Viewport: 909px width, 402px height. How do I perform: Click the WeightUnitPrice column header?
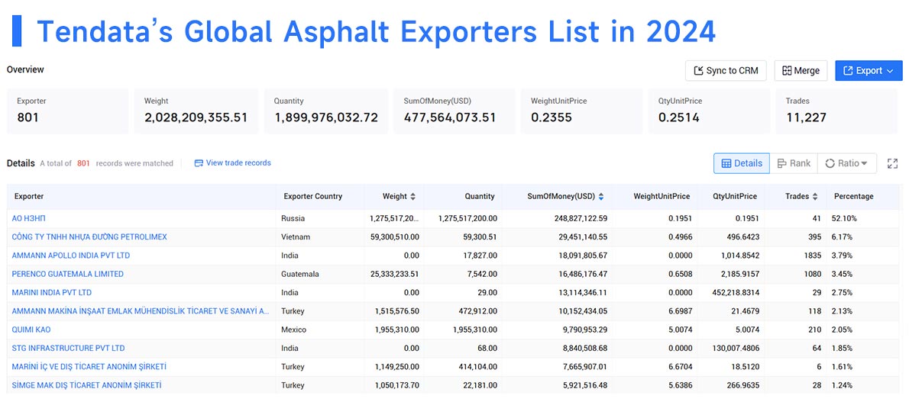coord(662,196)
